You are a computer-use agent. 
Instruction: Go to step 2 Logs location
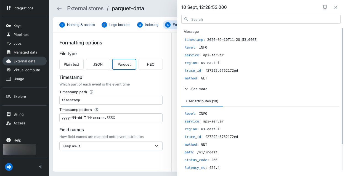click(116, 25)
